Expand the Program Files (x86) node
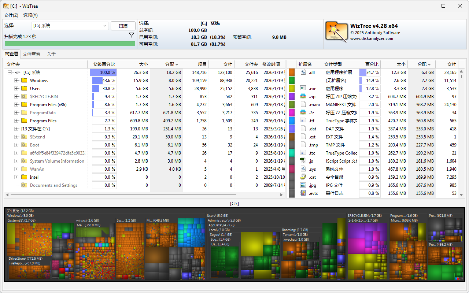 click(16, 105)
